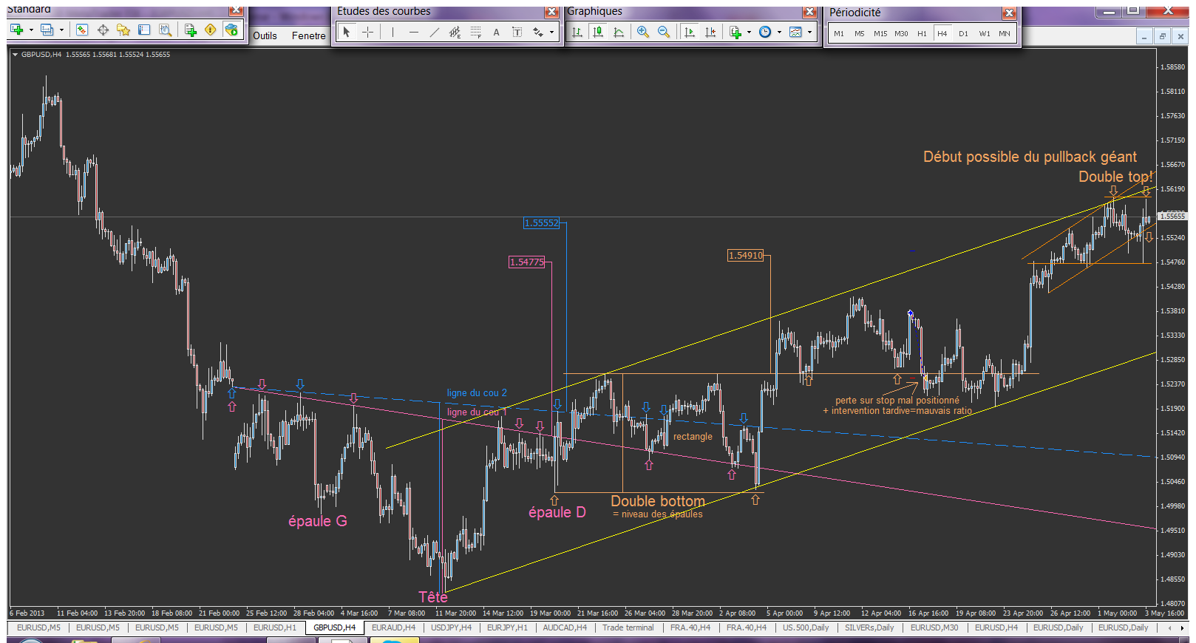1196x643 pixels.
Task: Open the Fenetre menu
Action: pos(308,35)
